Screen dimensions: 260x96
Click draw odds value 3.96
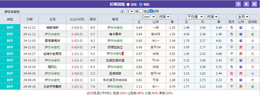point(203,28)
